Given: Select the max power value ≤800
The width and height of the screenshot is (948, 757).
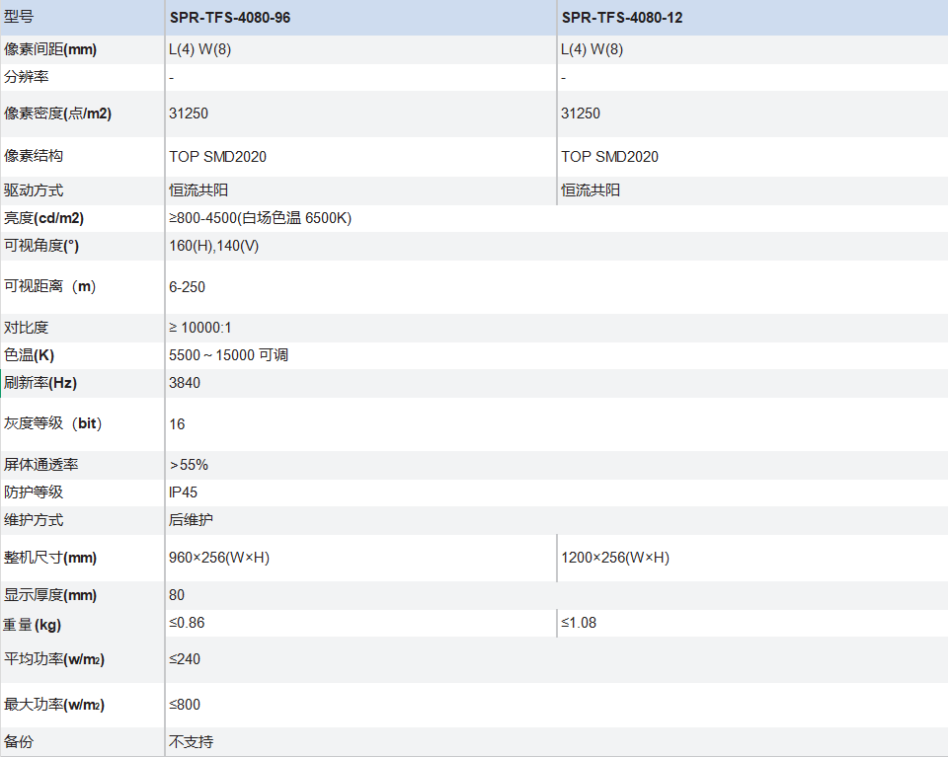Looking at the screenshot, I should coord(185,705).
